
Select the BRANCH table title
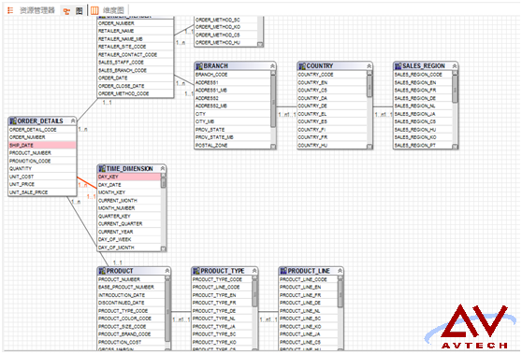tap(216, 65)
